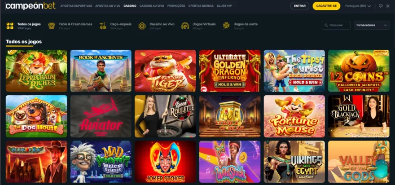
Task: Select the Jogos Virtuais horseshoe icon
Action: [x=185, y=26]
